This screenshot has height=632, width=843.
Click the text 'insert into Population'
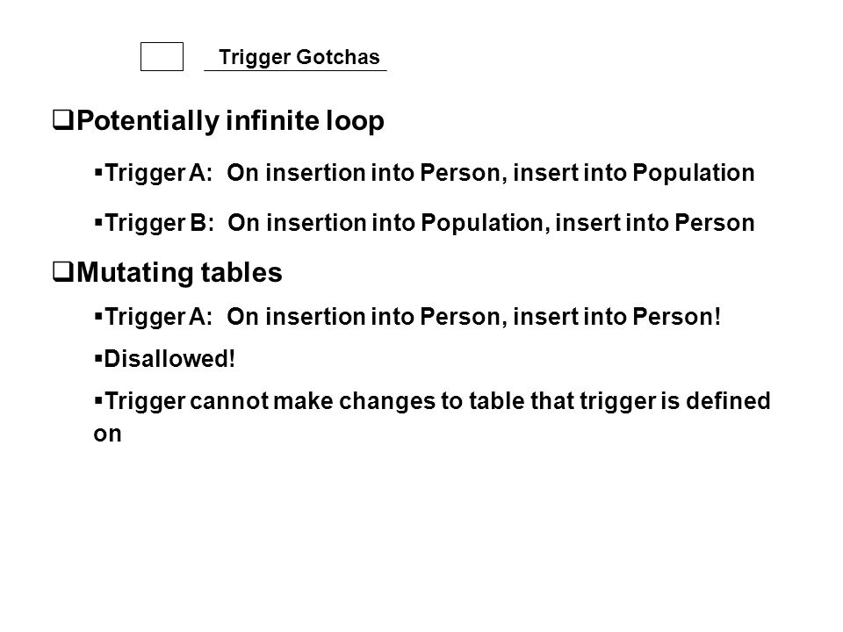[634, 173]
